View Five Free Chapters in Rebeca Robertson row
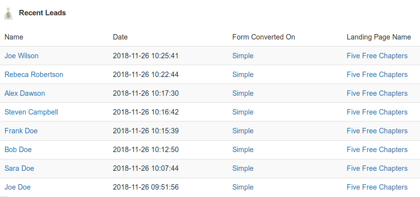The image size is (420, 197). 377,75
